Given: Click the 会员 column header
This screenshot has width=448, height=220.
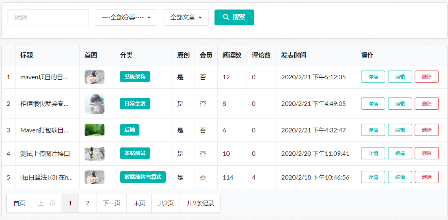Looking at the screenshot, I should [x=206, y=55].
